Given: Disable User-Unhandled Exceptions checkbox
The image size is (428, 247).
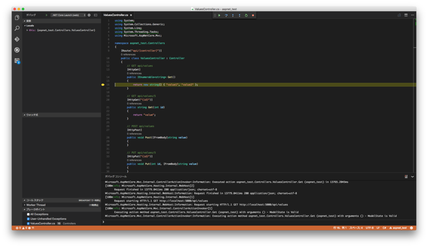Looking at the screenshot, I should click(28, 219).
